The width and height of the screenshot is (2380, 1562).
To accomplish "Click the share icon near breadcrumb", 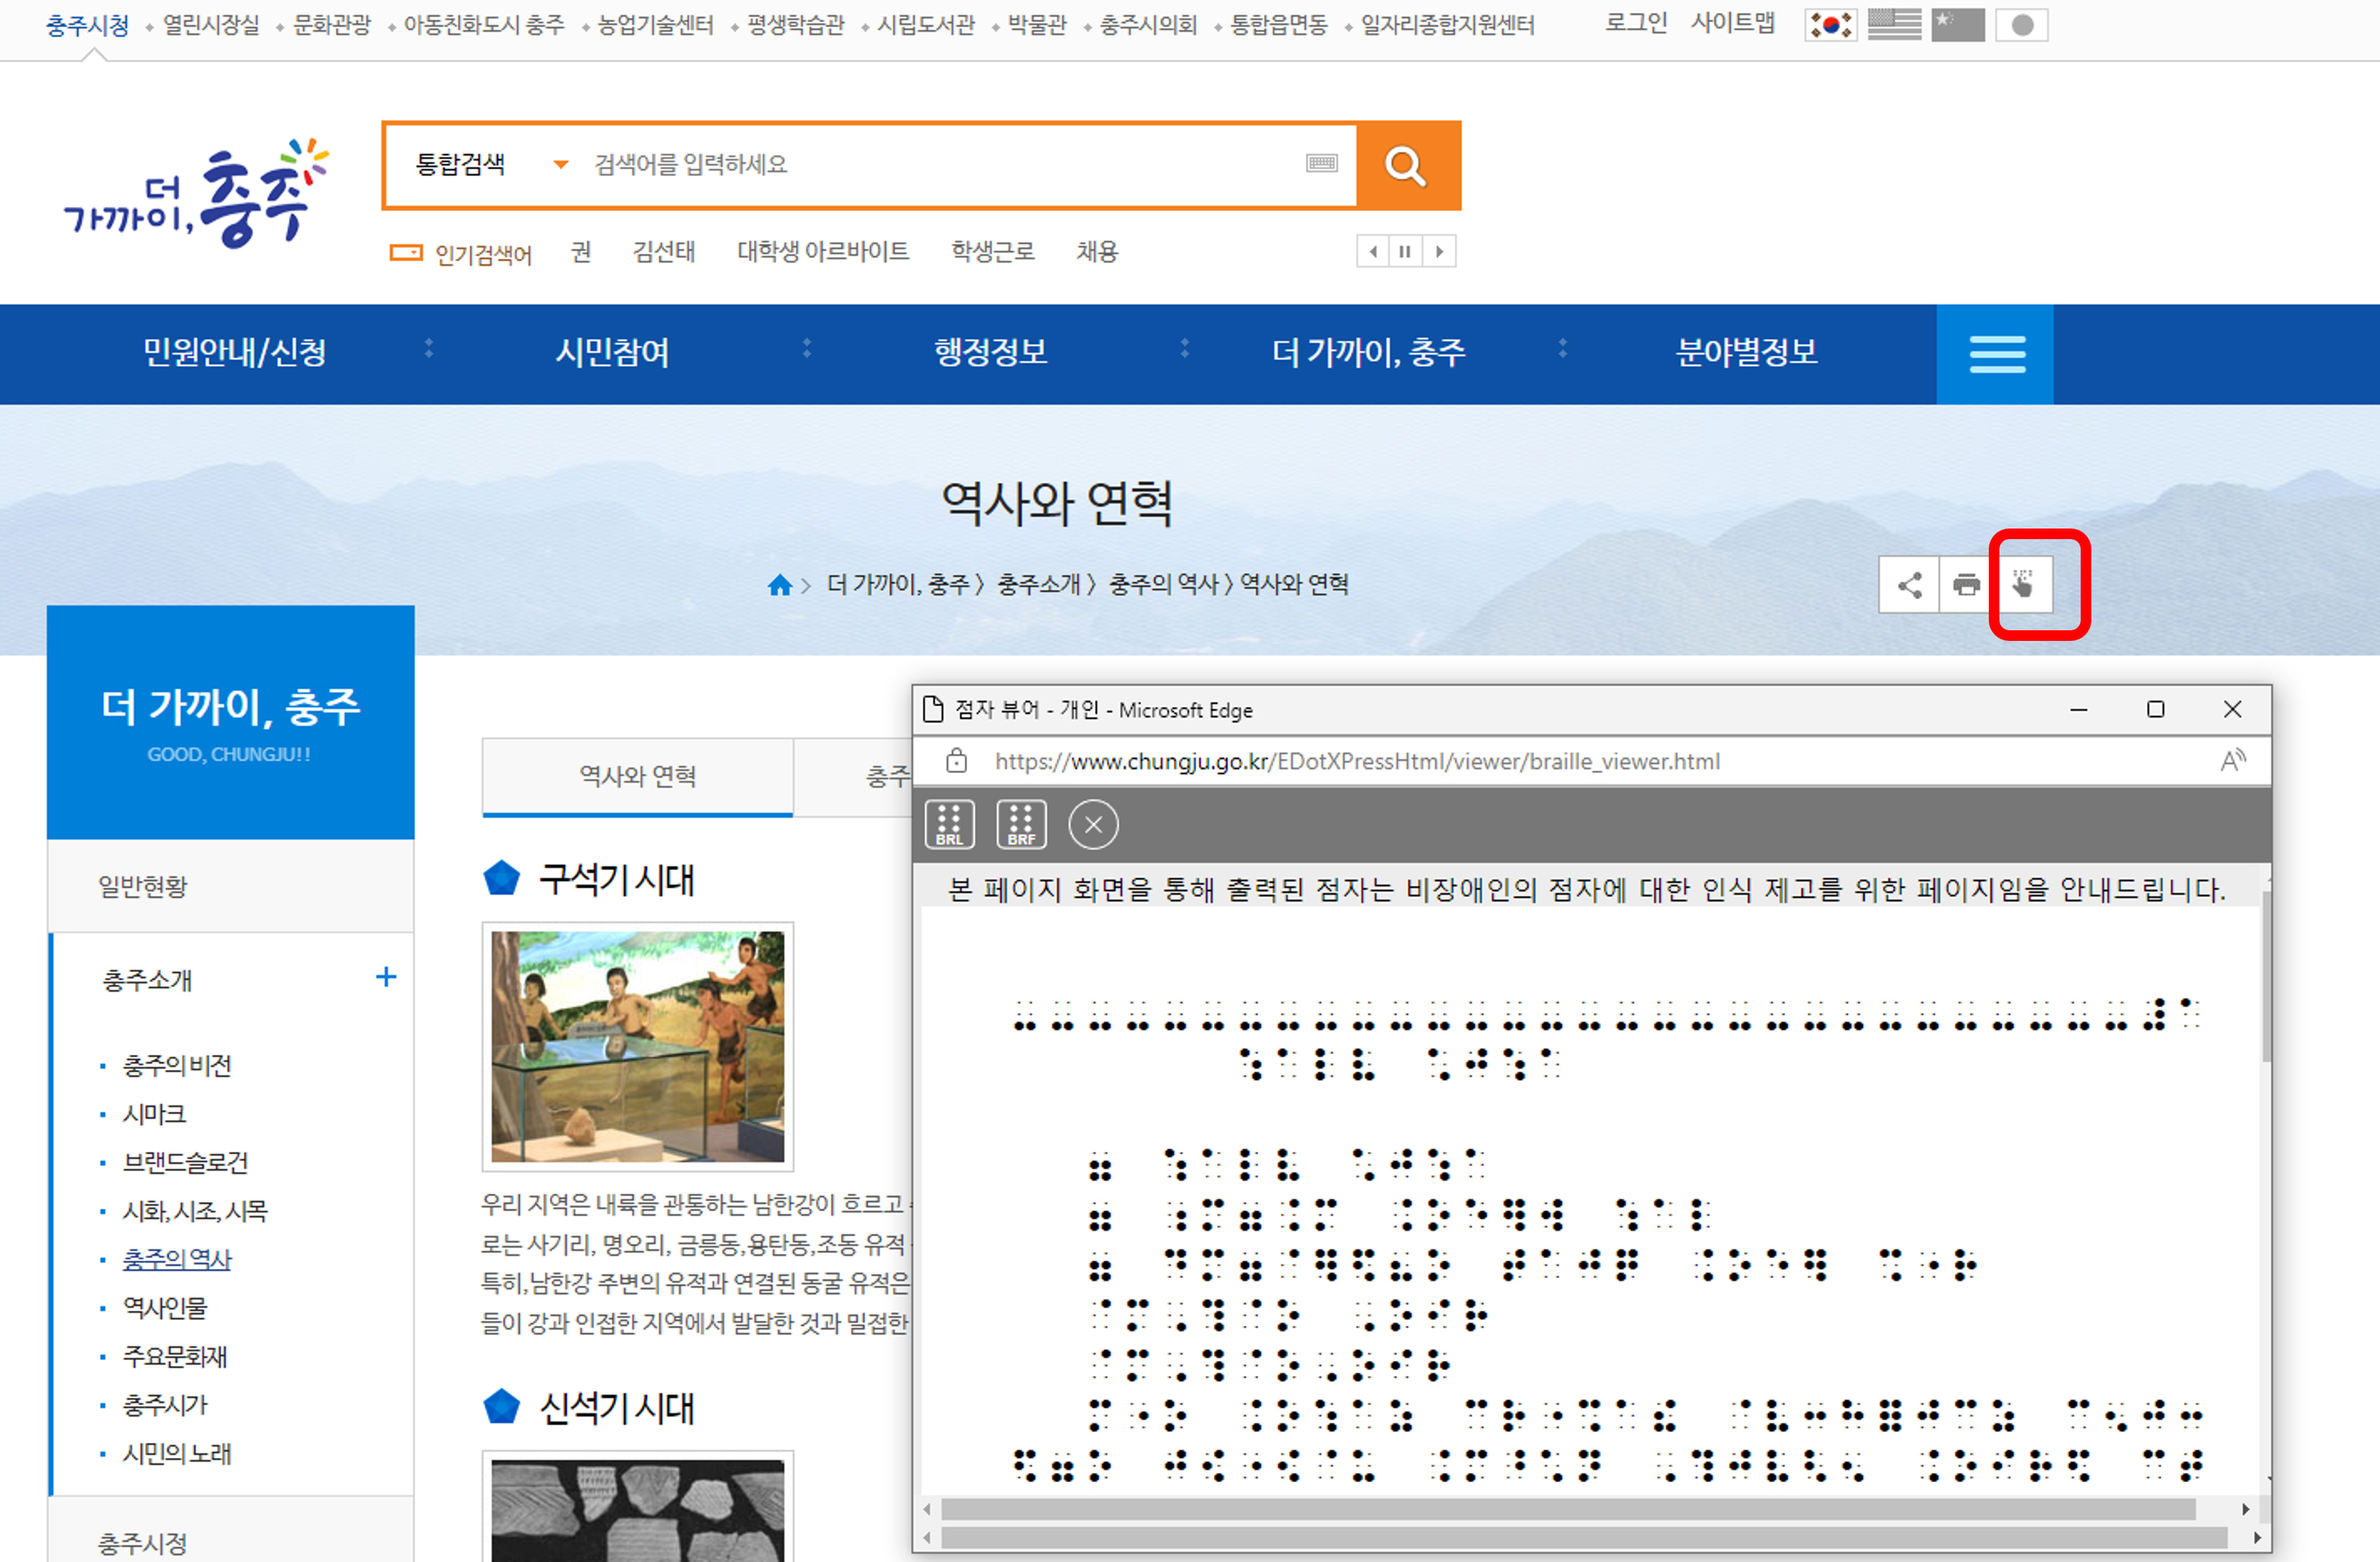I will pyautogui.click(x=1909, y=585).
